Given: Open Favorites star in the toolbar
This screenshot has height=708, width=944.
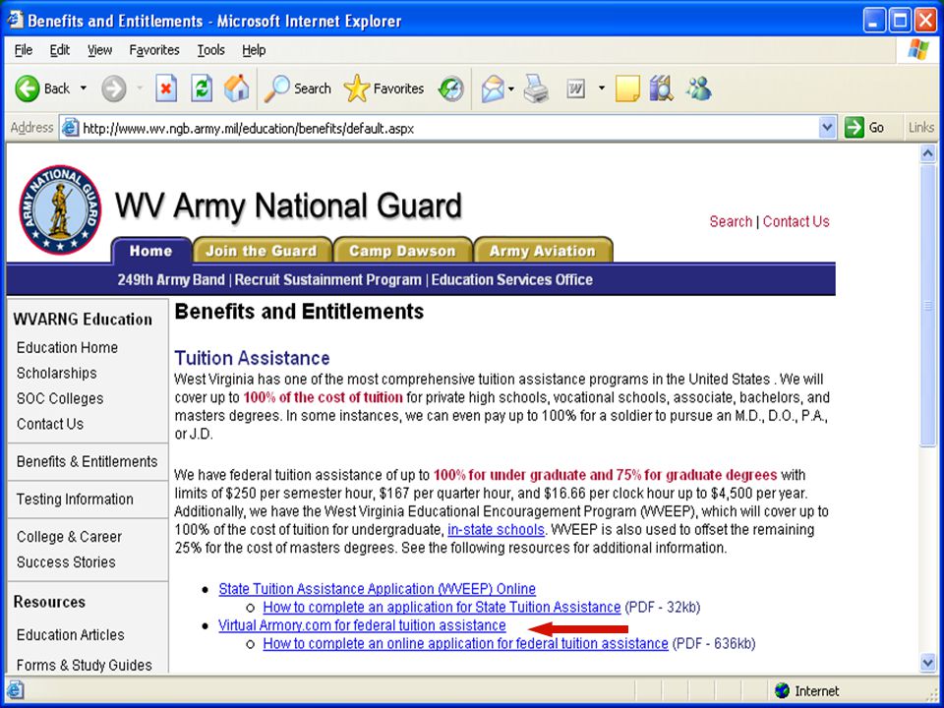Looking at the screenshot, I should 384,89.
